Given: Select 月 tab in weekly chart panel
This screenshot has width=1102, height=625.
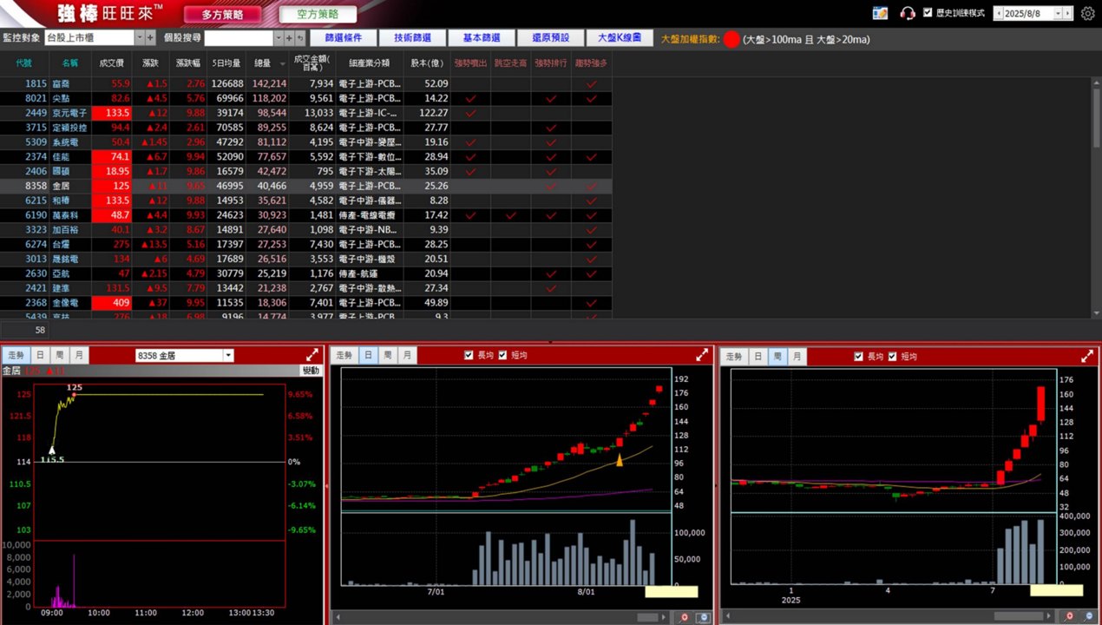Looking at the screenshot, I should click(797, 356).
